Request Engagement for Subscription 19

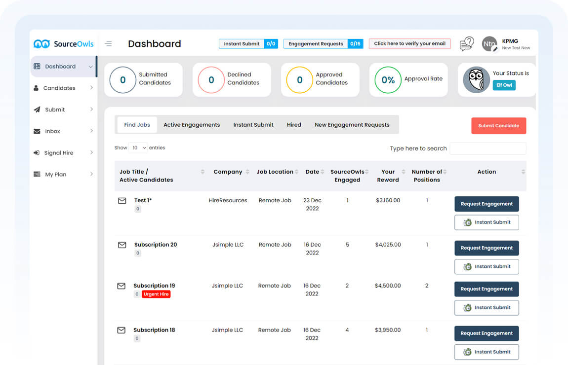tap(487, 289)
